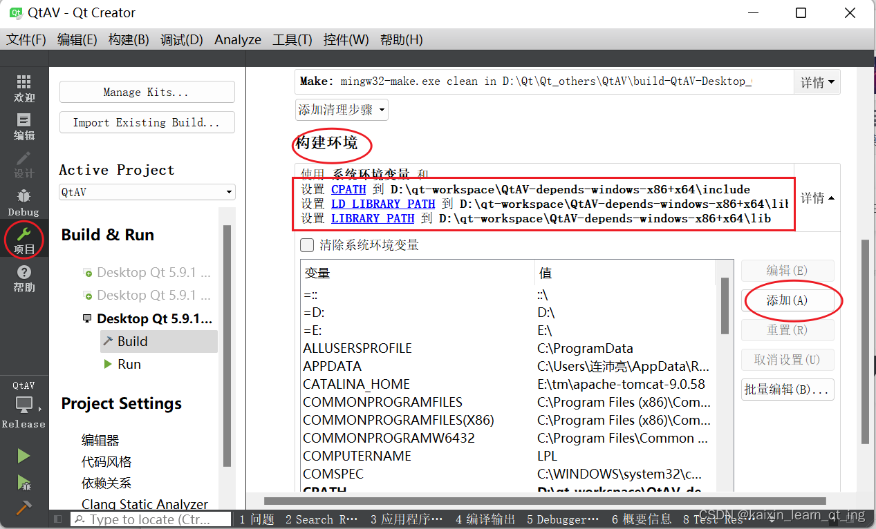Open the Debug (调试) menu
Viewport: 876px width, 529px height.
click(181, 39)
